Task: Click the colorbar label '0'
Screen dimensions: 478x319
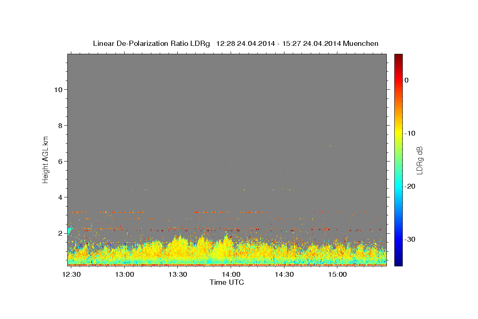Action: [407, 80]
